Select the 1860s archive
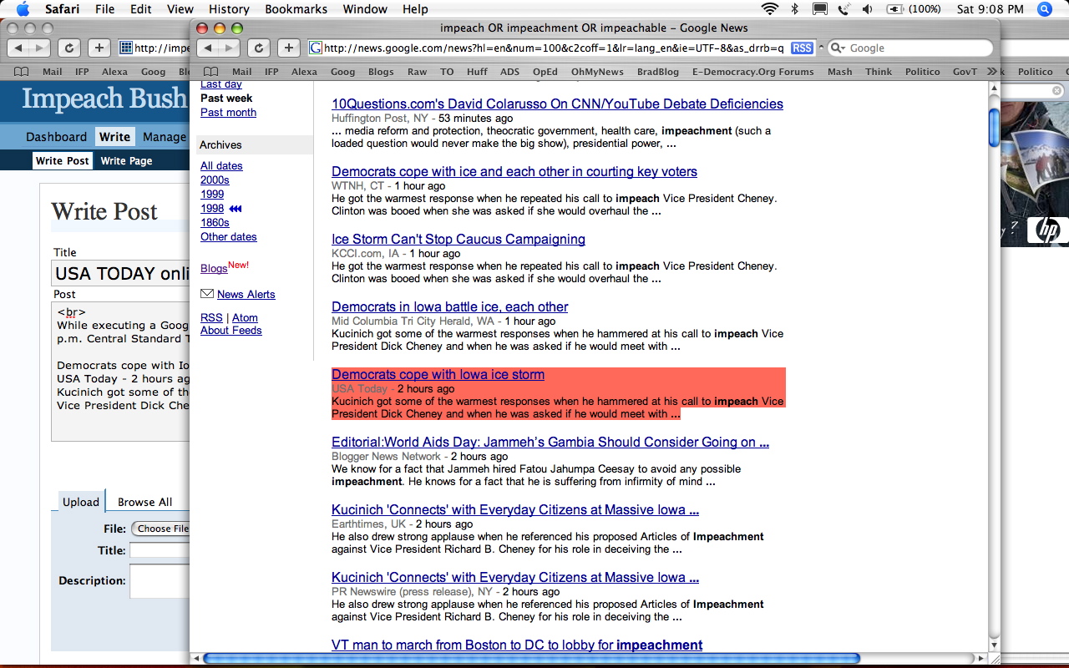Image resolution: width=1069 pixels, height=668 pixels. 215,222
